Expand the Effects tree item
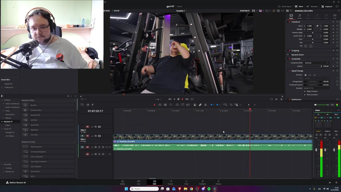The width and height of the screenshot is (341, 192). tap(4, 118)
